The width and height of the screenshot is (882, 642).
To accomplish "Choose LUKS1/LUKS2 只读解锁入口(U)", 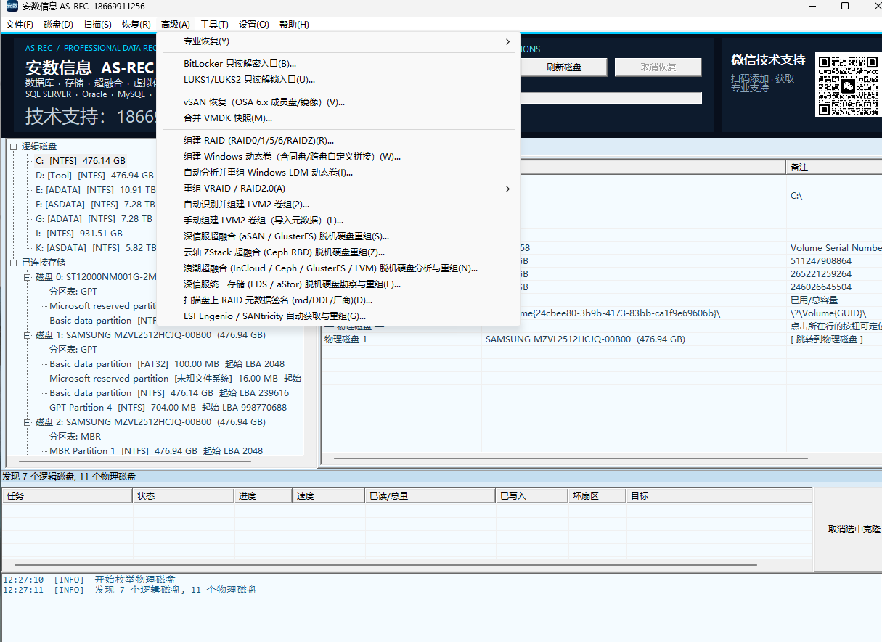I will pos(338,80).
